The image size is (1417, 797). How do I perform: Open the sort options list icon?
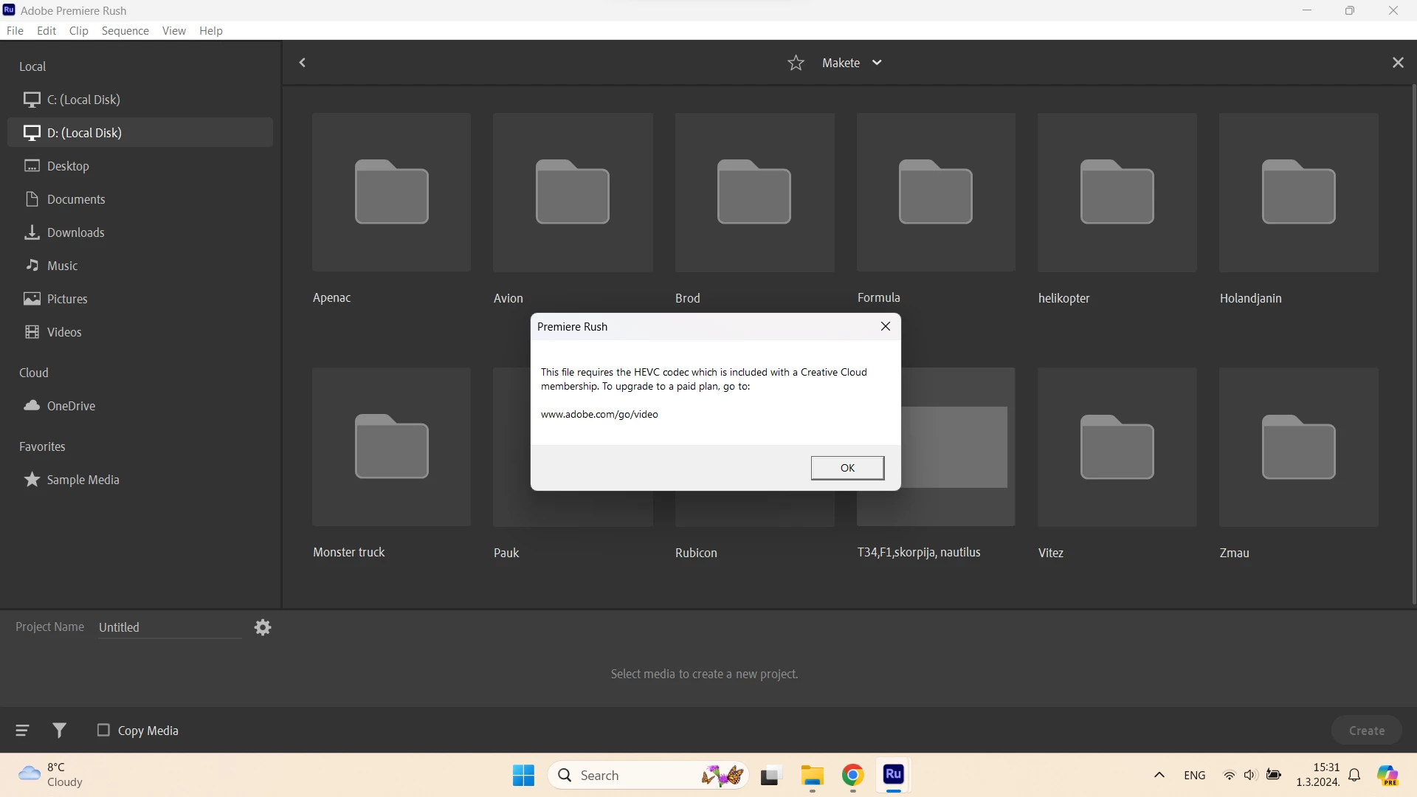(x=22, y=731)
